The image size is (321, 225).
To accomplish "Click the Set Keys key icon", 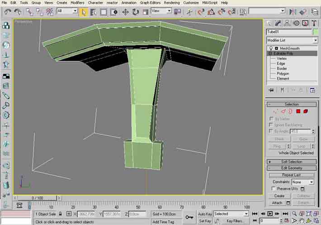I will pyautogui.click(x=189, y=218).
